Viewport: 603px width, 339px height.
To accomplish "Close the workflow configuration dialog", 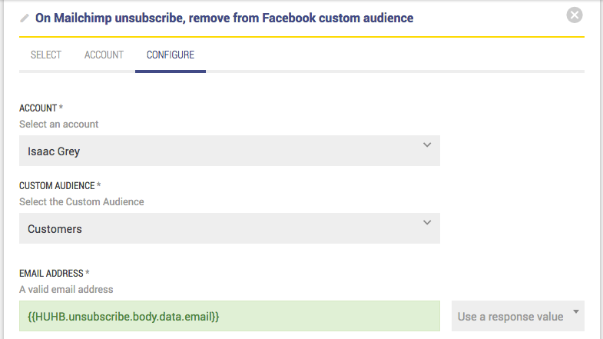I will point(574,15).
